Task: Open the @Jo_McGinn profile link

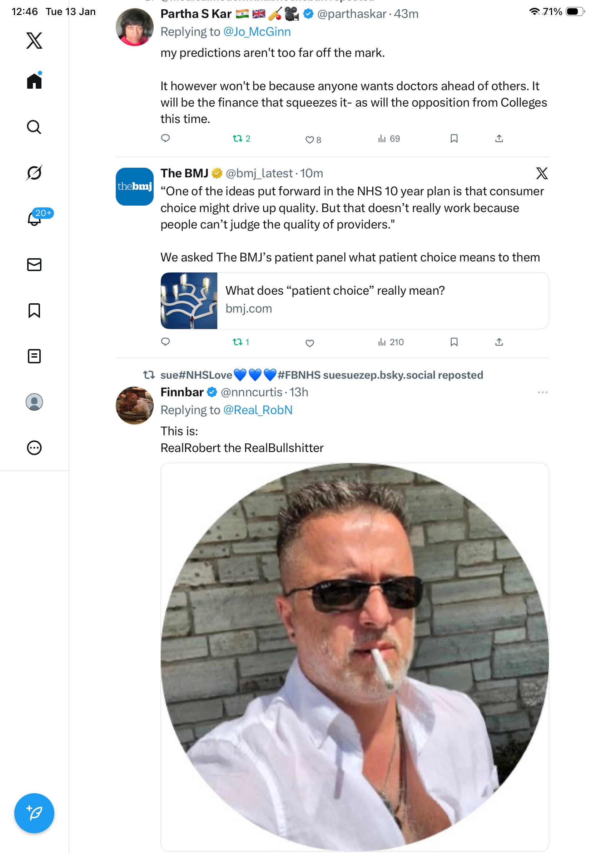Action: coord(257,32)
